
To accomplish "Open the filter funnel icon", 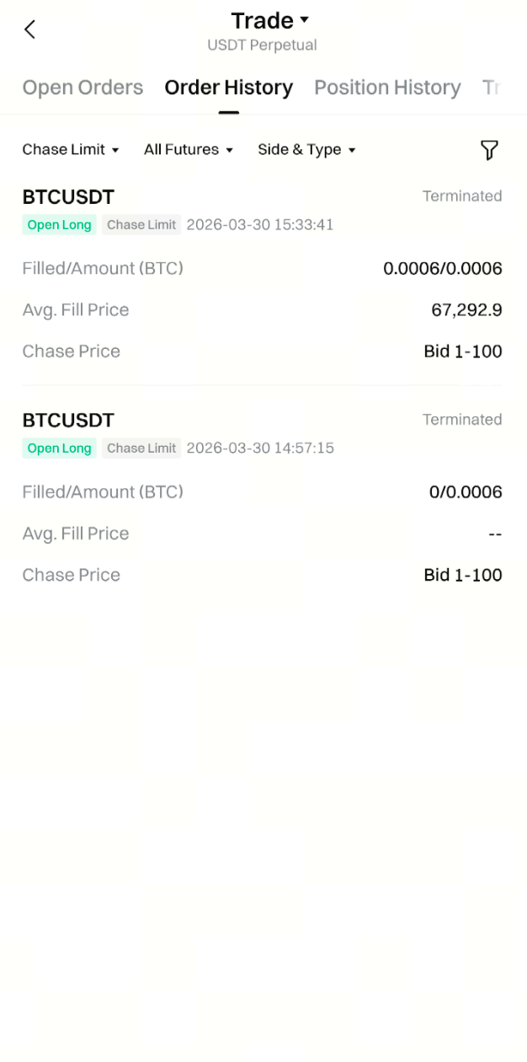I will pyautogui.click(x=489, y=150).
